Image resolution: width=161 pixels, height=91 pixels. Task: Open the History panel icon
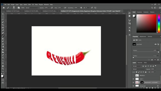coord(130,13)
